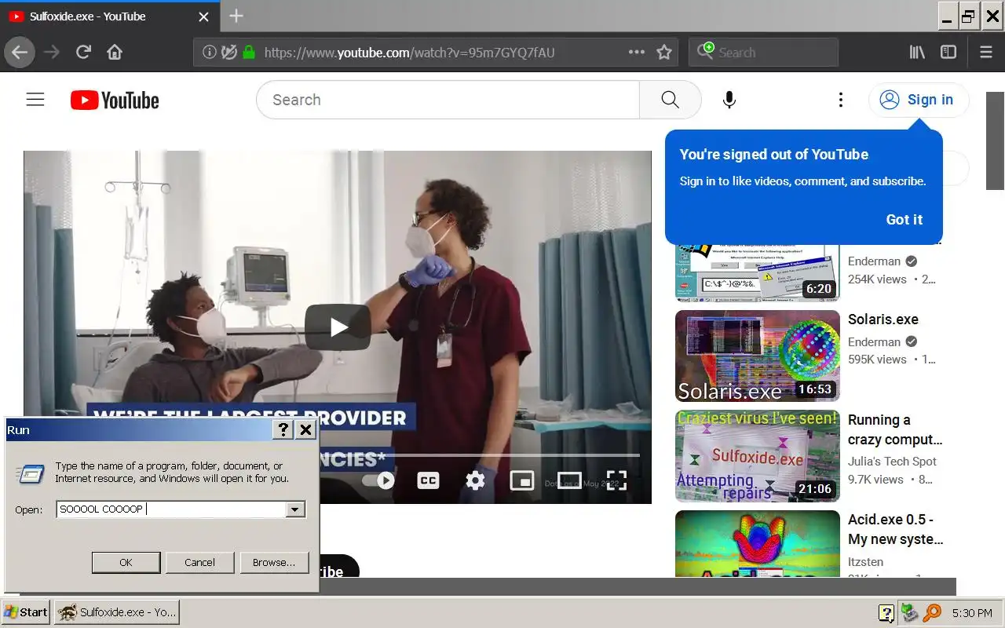Click the YouTube search field

(448, 100)
